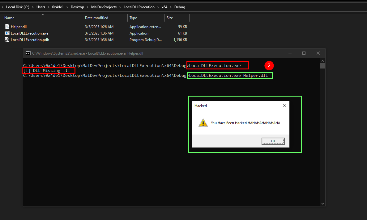Select the LocalDLLExecution.exe file name
Image resolution: width=367 pixels, height=220 pixels.
29,33
